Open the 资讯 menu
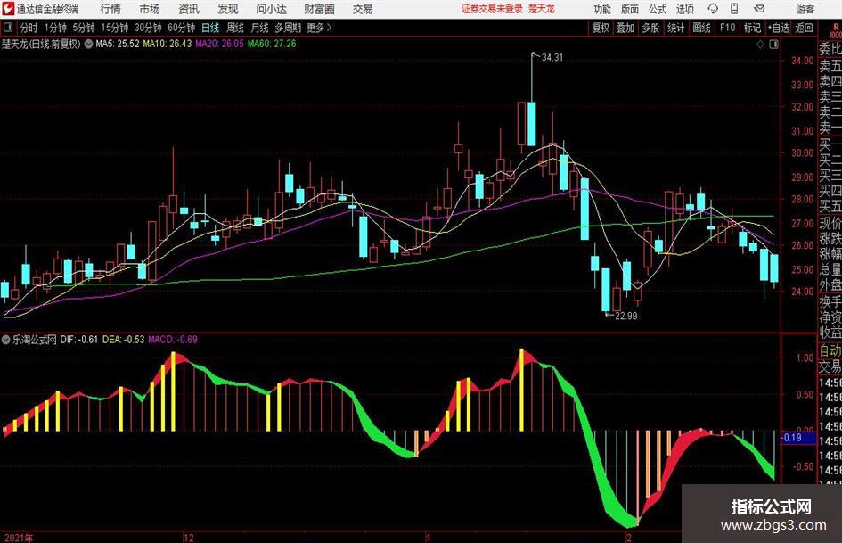The image size is (842, 543). 189,9
